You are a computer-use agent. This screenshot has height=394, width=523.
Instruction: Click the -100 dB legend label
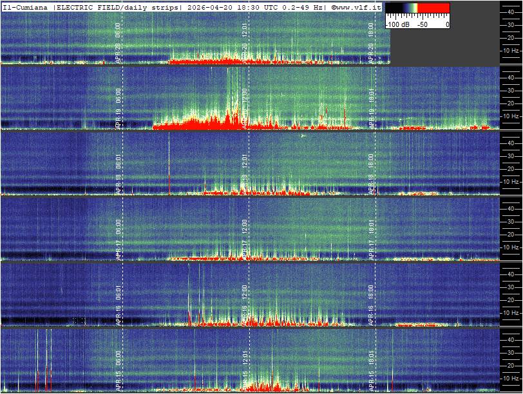tap(397, 24)
